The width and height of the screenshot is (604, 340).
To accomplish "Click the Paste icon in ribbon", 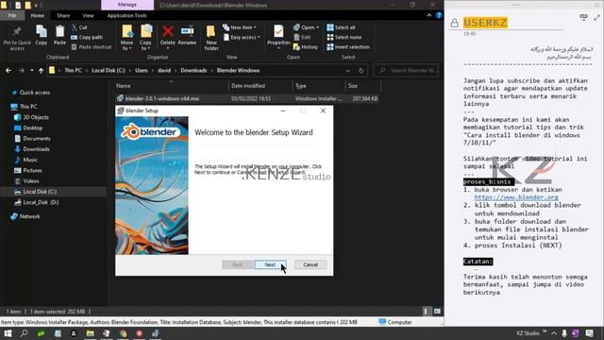I will (59, 36).
